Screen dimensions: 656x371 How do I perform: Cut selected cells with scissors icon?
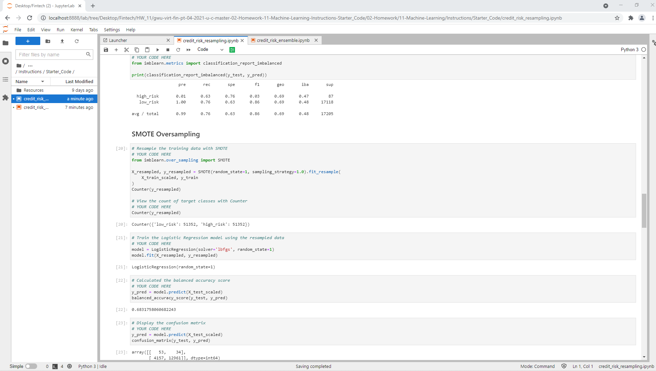tap(127, 50)
